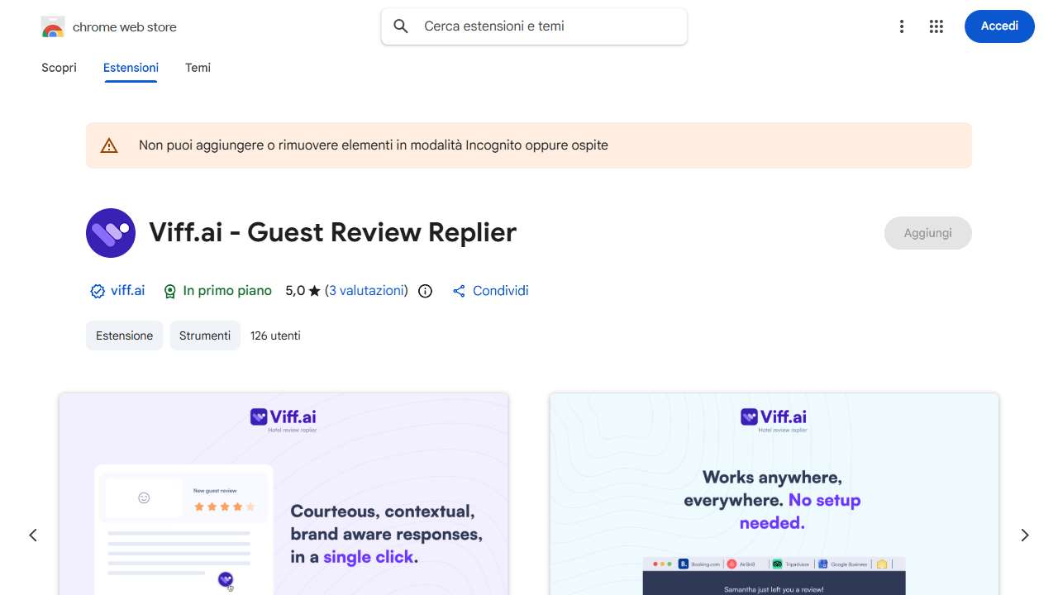Screen dimensions: 1058x595
Task: Go to previous screenshot with left arrow
Action: (33, 535)
